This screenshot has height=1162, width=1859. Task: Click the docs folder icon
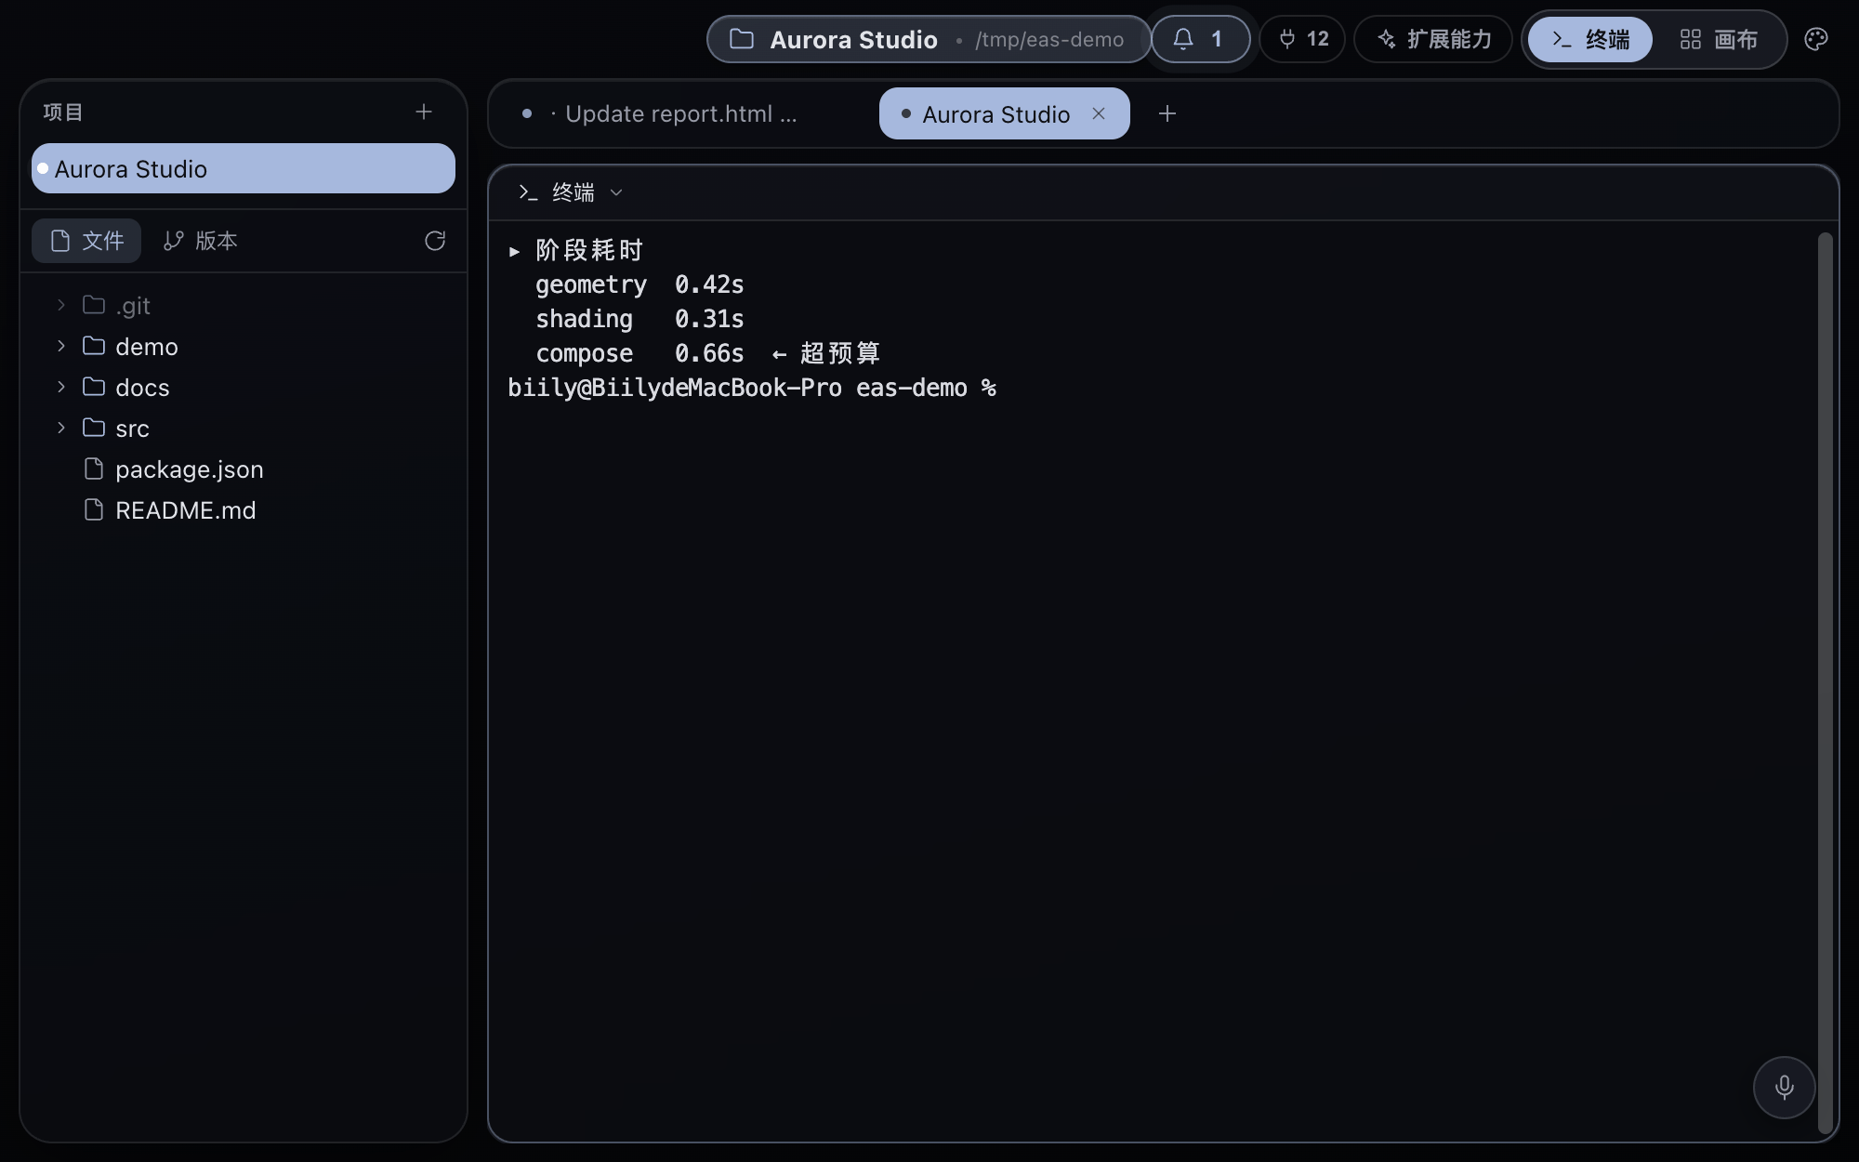click(94, 386)
